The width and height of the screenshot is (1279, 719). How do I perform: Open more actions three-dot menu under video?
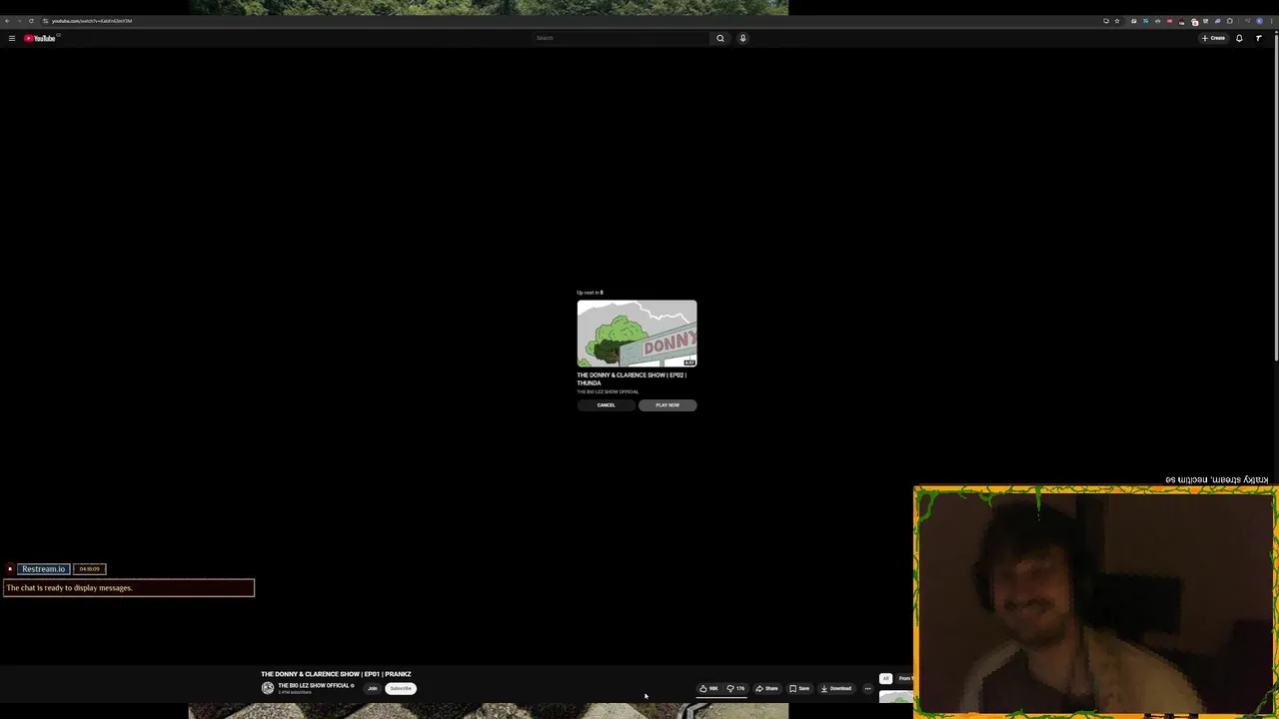pyautogui.click(x=867, y=688)
